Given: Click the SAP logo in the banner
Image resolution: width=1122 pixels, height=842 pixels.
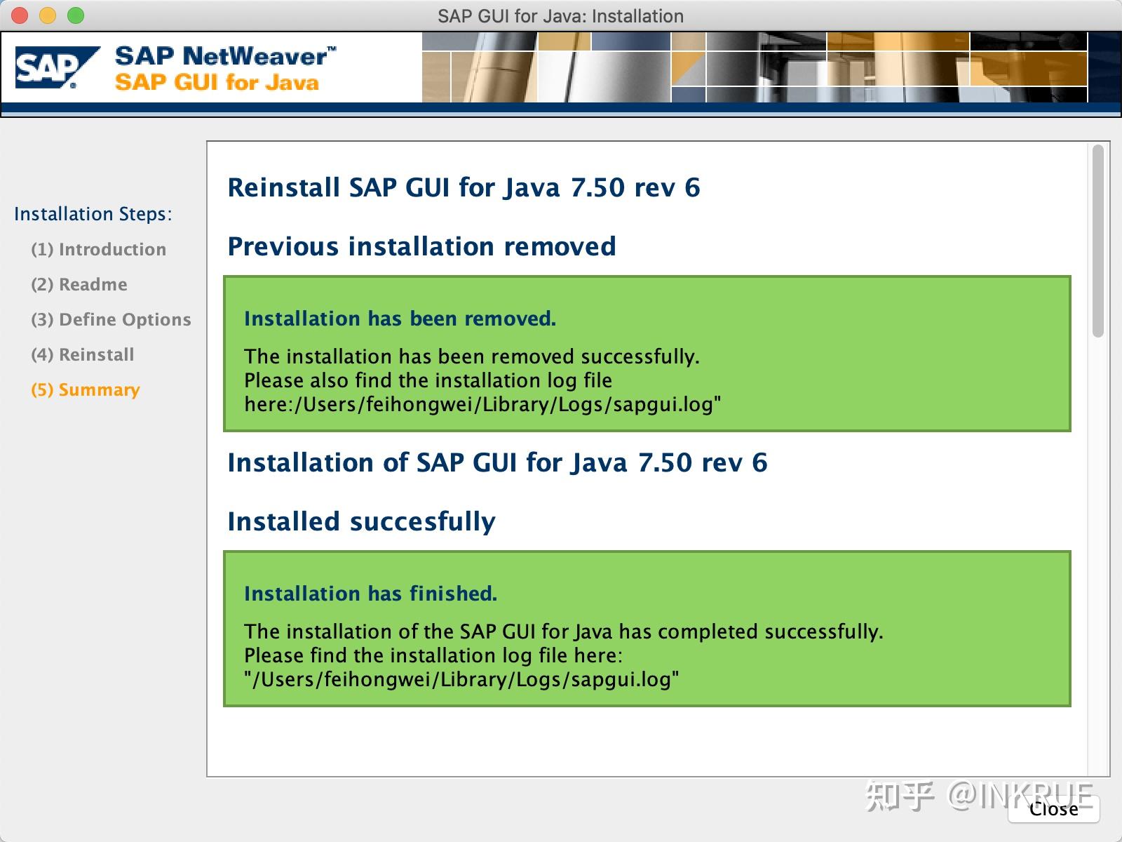Looking at the screenshot, I should point(57,67).
